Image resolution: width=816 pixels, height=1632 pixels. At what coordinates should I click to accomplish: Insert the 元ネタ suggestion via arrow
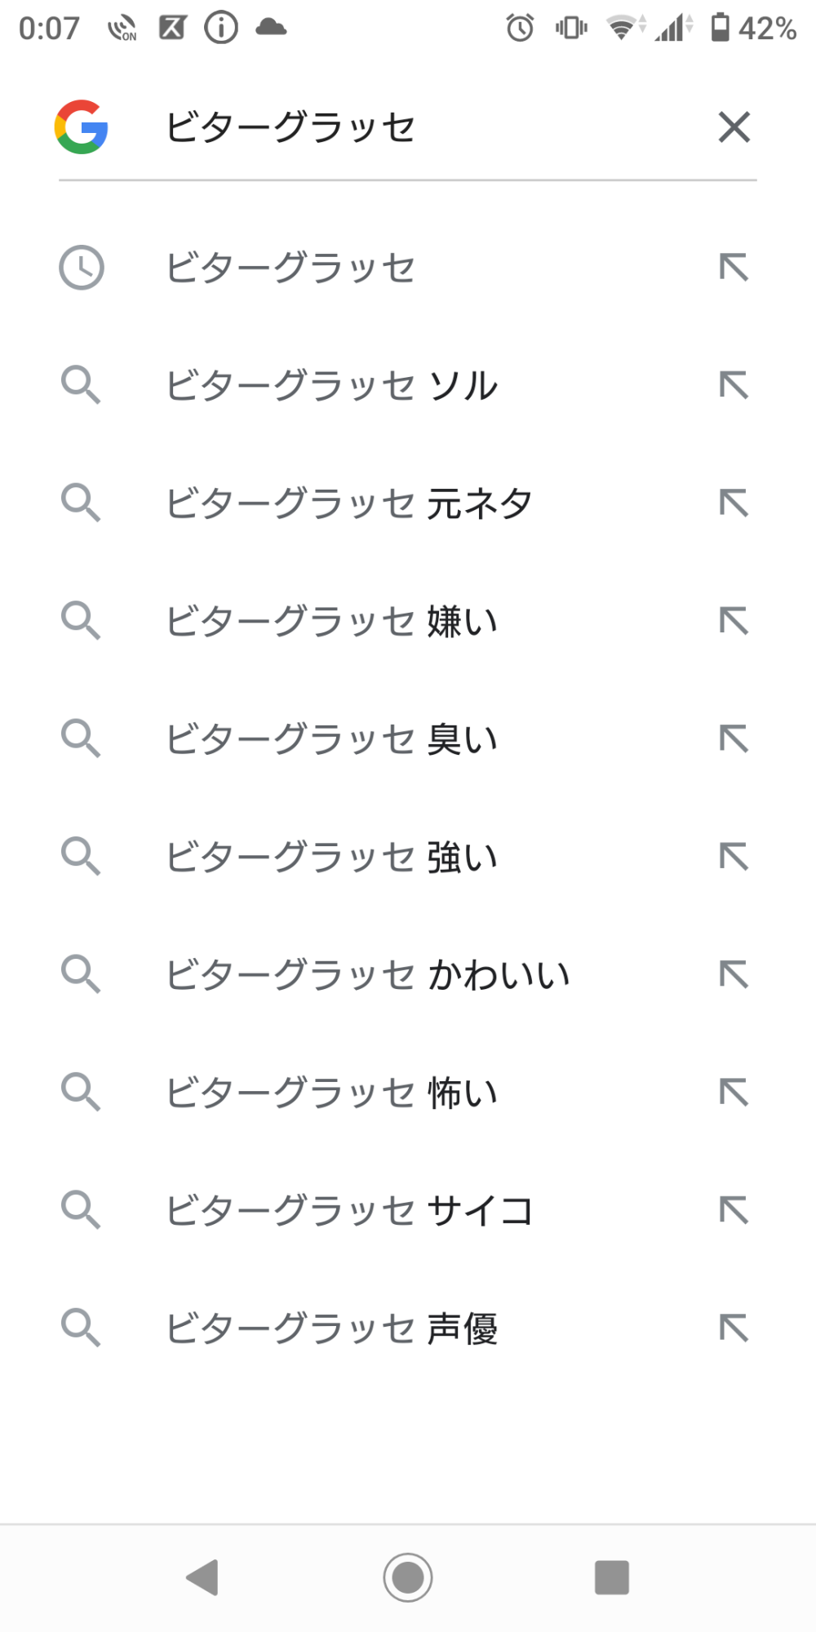[734, 503]
